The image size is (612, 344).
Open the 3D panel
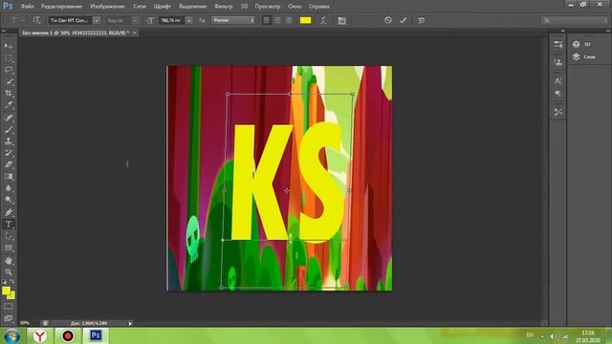581,44
